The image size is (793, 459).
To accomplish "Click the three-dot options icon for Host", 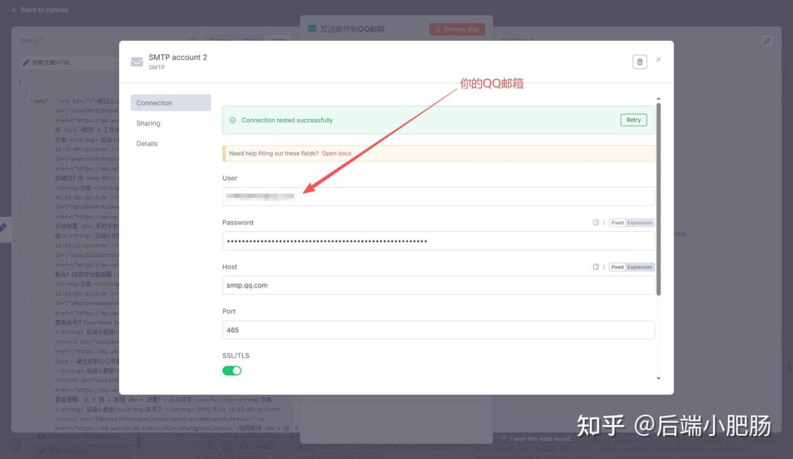I will coord(604,267).
